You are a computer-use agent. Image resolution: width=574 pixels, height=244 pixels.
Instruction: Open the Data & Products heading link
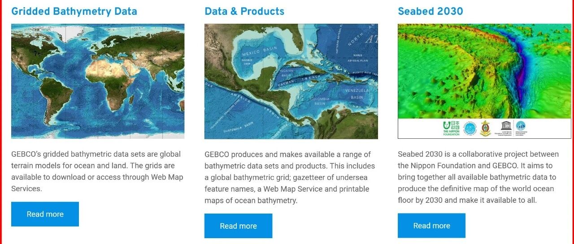point(244,11)
